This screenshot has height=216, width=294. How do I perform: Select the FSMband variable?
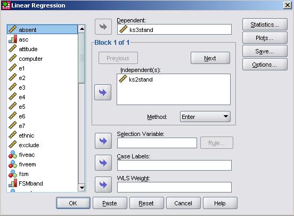pyautogui.click(x=42, y=183)
